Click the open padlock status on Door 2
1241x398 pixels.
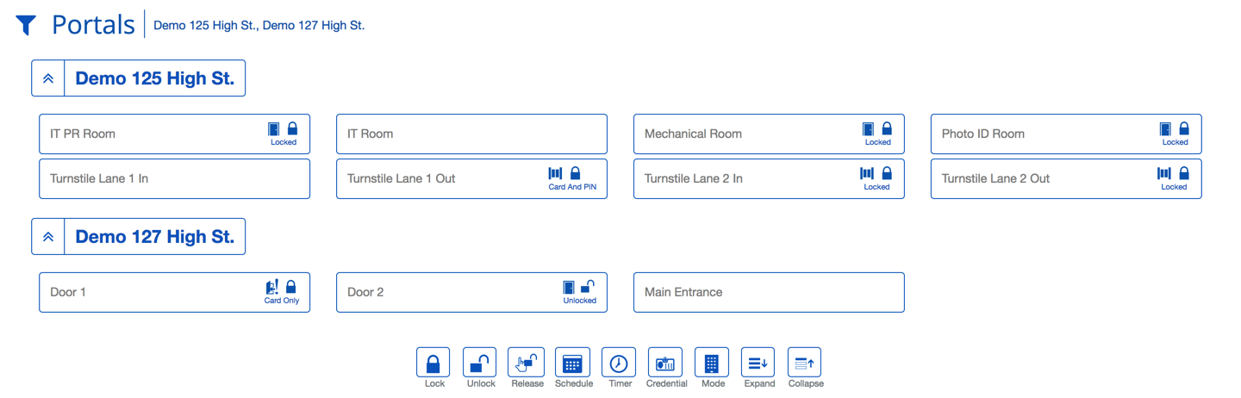[x=588, y=288]
